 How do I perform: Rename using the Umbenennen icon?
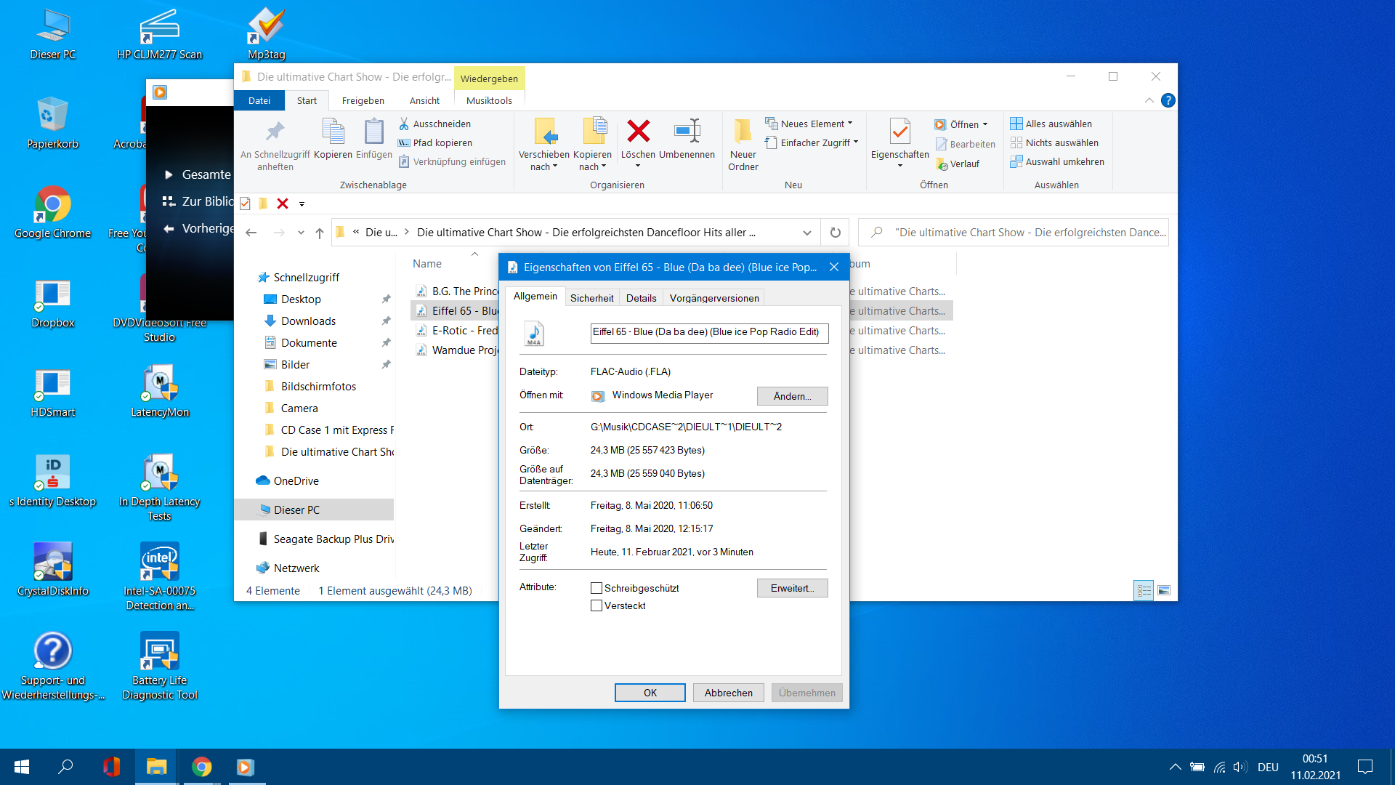pyautogui.click(x=687, y=139)
